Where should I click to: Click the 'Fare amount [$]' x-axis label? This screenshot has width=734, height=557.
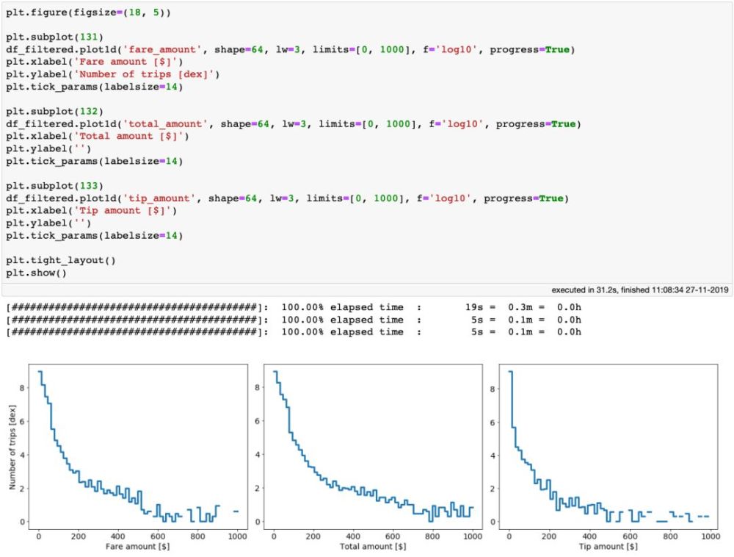point(138,547)
